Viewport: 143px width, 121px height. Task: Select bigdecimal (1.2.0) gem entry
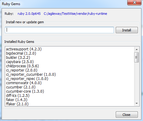click(x=21, y=53)
